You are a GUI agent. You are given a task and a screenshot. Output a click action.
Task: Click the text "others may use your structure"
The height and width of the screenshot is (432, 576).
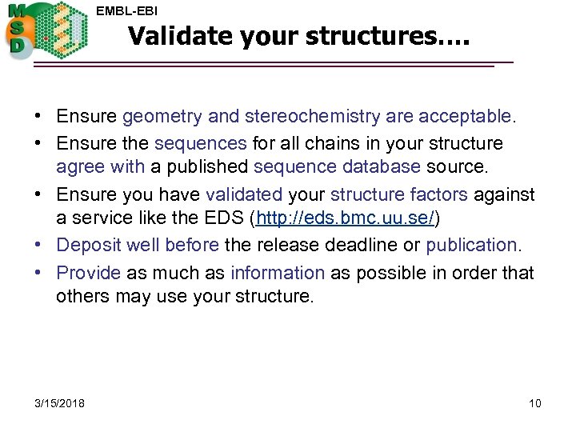pos(184,296)
